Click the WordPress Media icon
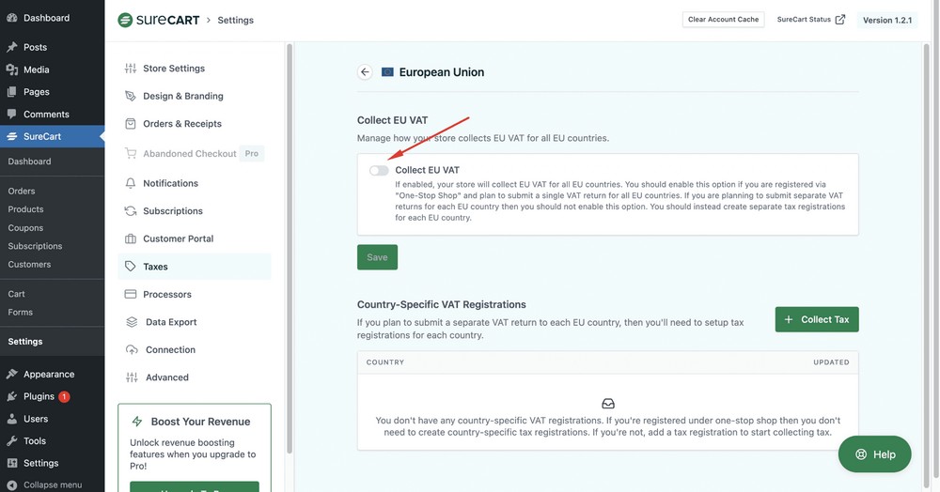This screenshot has width=940, height=492. (x=11, y=69)
